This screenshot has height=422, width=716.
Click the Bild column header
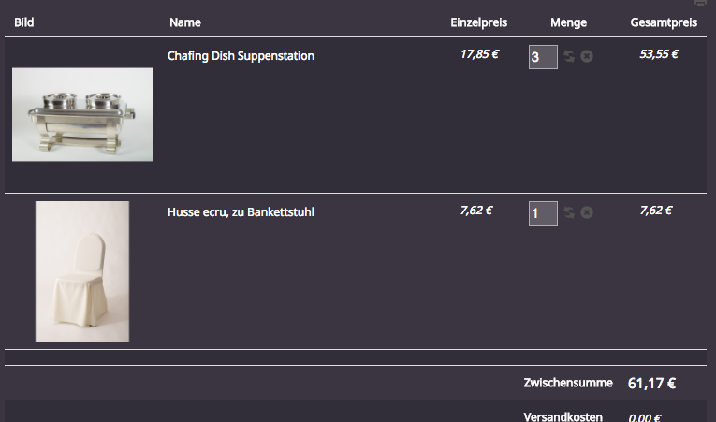pos(24,22)
